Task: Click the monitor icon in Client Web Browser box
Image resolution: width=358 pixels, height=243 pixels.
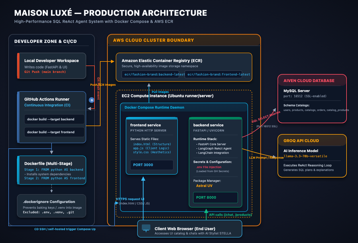Action: (146, 228)
